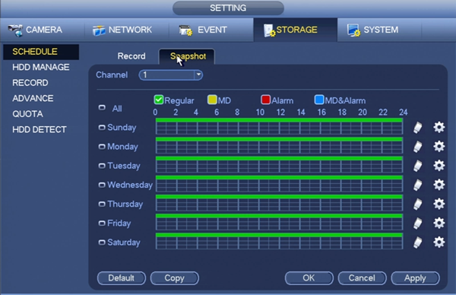Open the gear settings for Tuesday
The height and width of the screenshot is (295, 456).
pyautogui.click(x=439, y=166)
